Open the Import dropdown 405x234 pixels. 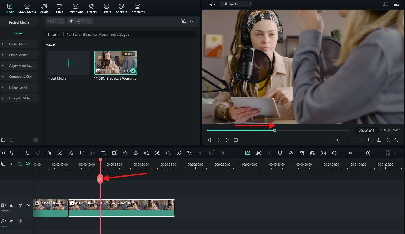55,21
